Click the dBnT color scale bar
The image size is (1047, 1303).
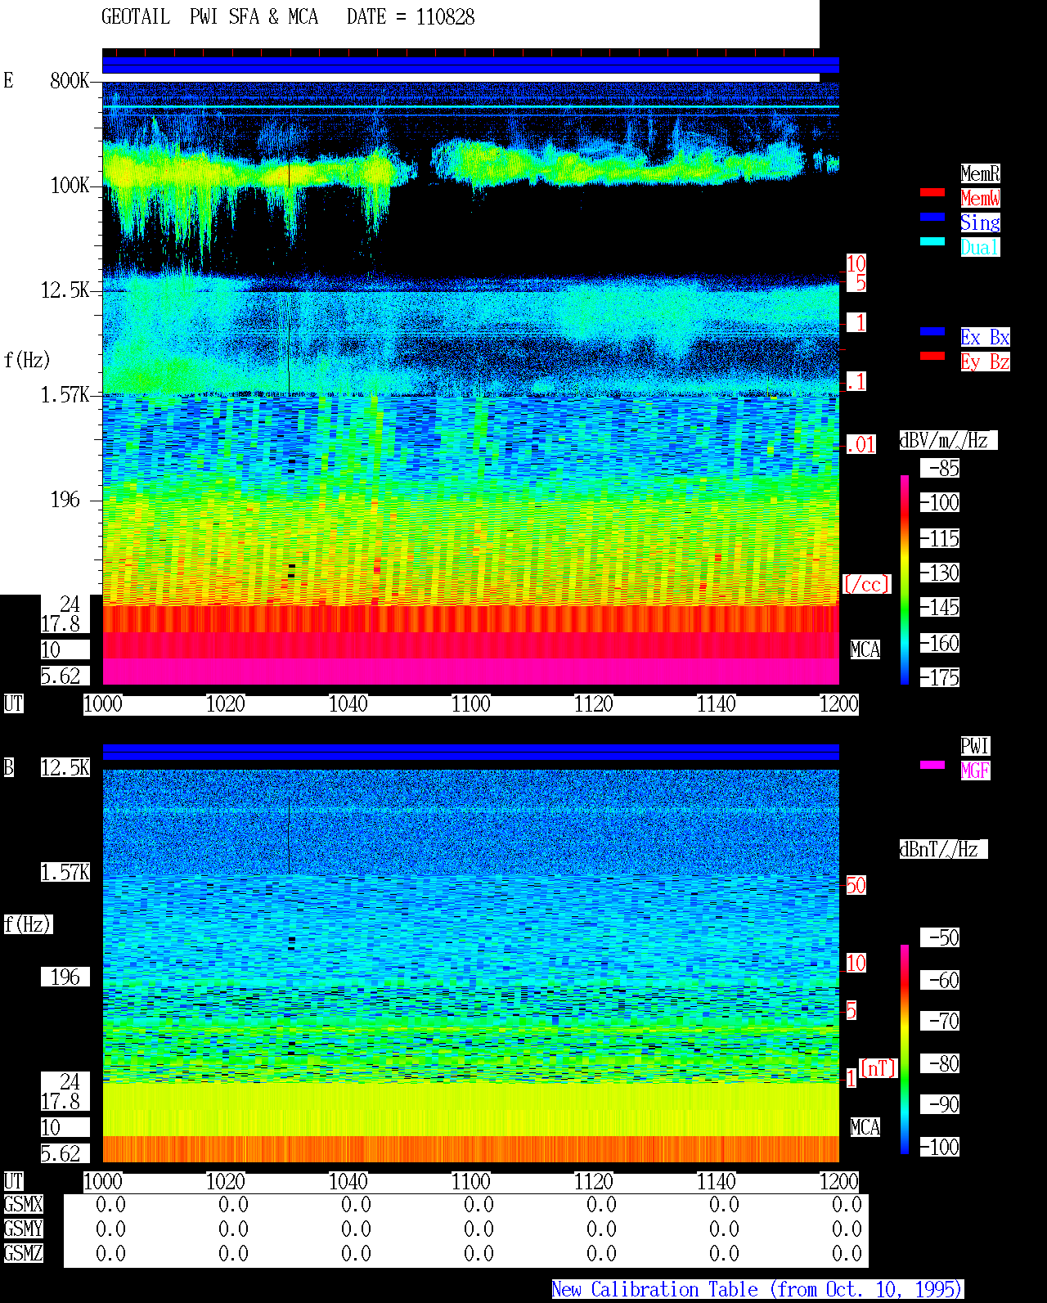[x=905, y=1049]
